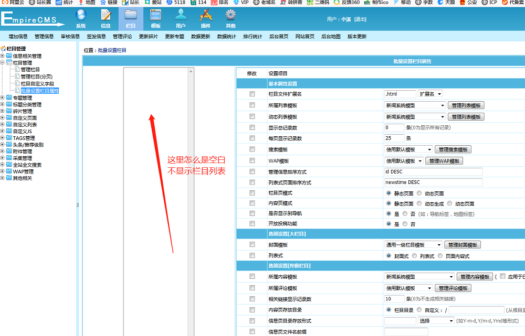Select 动态页面 radio for 栏目页模式
The image size is (525, 336).
click(x=419, y=193)
